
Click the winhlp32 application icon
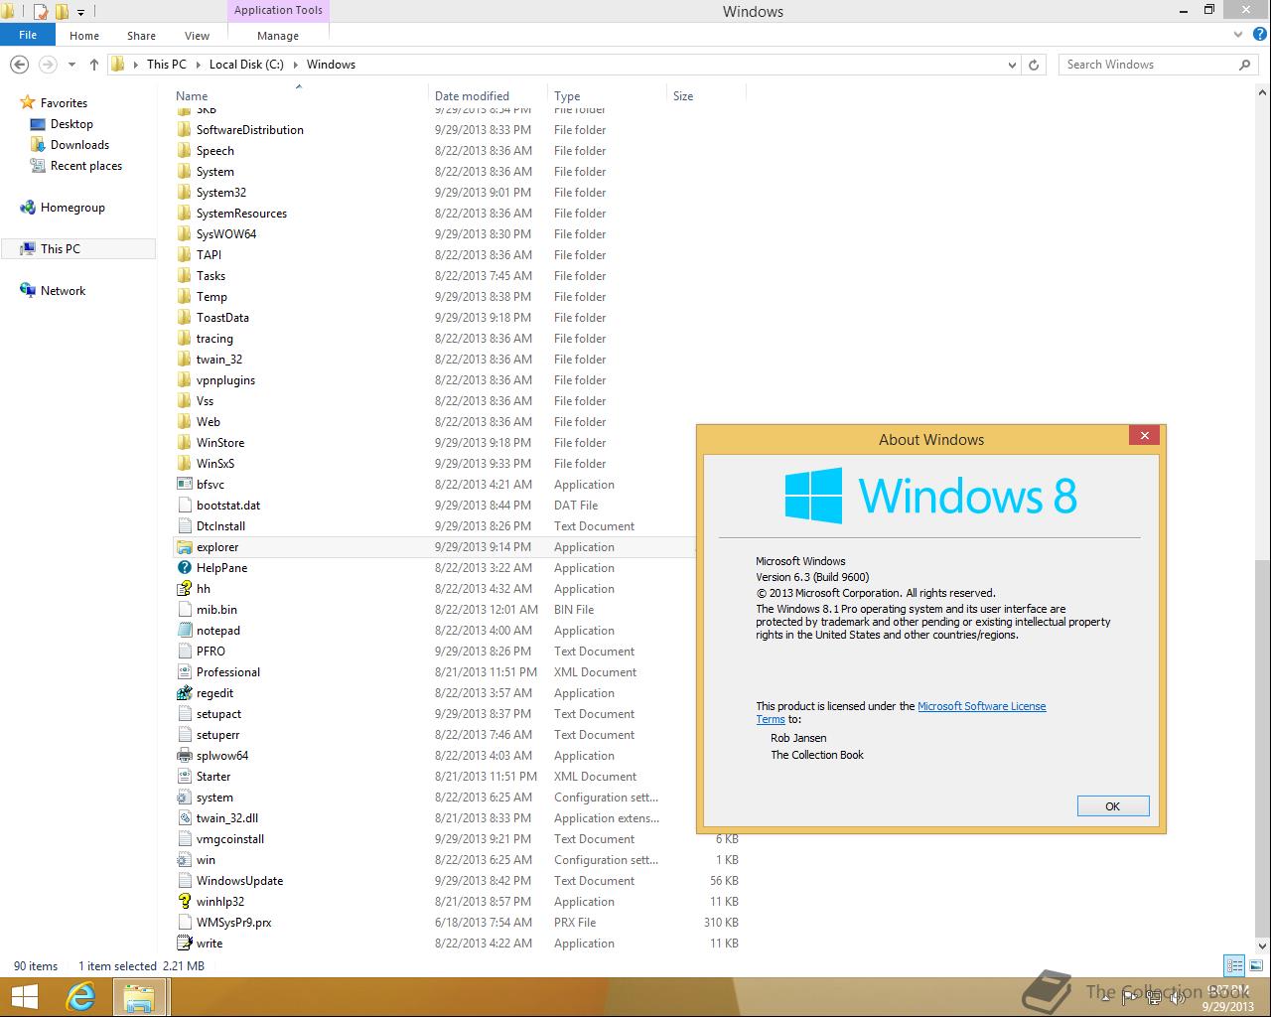click(x=184, y=902)
